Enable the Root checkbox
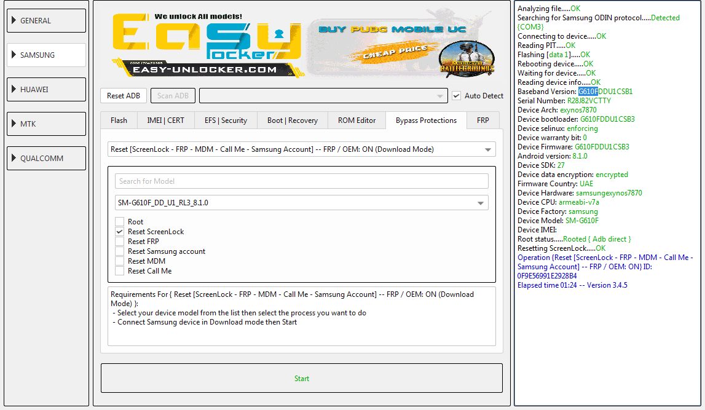This screenshot has width=705, height=410. tap(120, 222)
